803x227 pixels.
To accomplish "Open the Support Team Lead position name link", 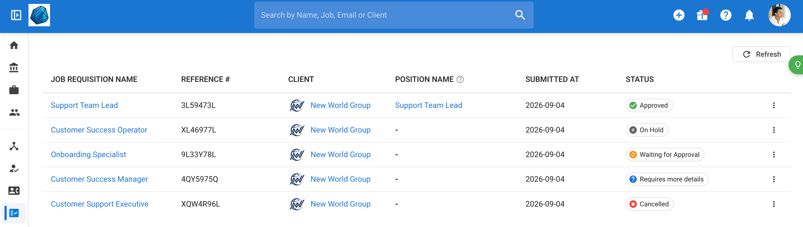I will pyautogui.click(x=429, y=105).
